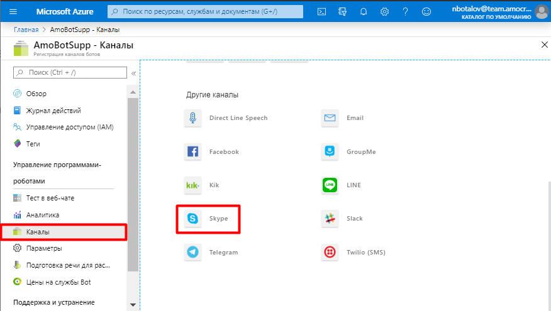The image size is (551, 311).
Task: Click the Управление программами-роботами section header
Action: click(57, 173)
